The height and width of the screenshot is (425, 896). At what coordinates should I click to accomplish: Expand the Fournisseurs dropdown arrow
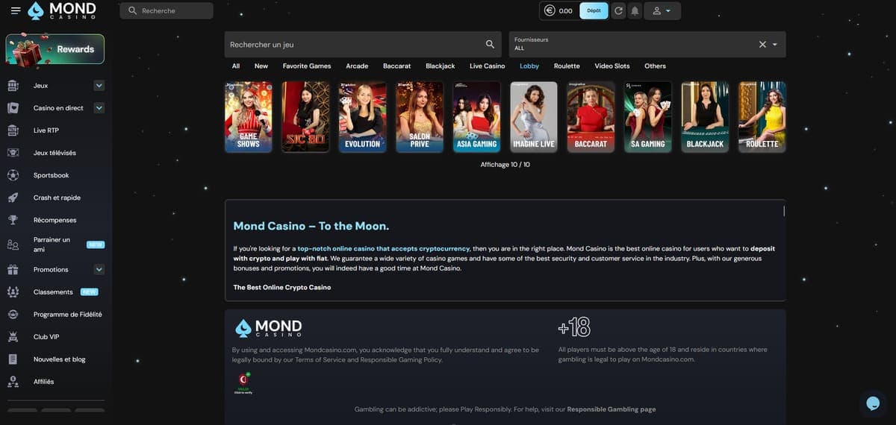point(775,45)
